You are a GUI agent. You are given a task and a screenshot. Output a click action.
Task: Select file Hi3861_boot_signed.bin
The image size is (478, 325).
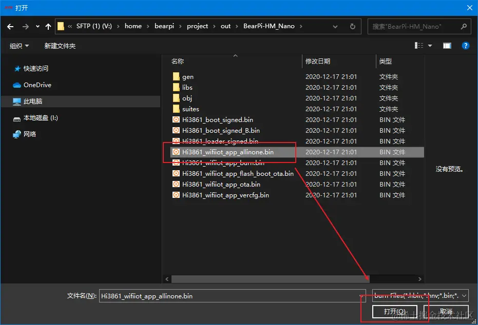tap(217, 119)
